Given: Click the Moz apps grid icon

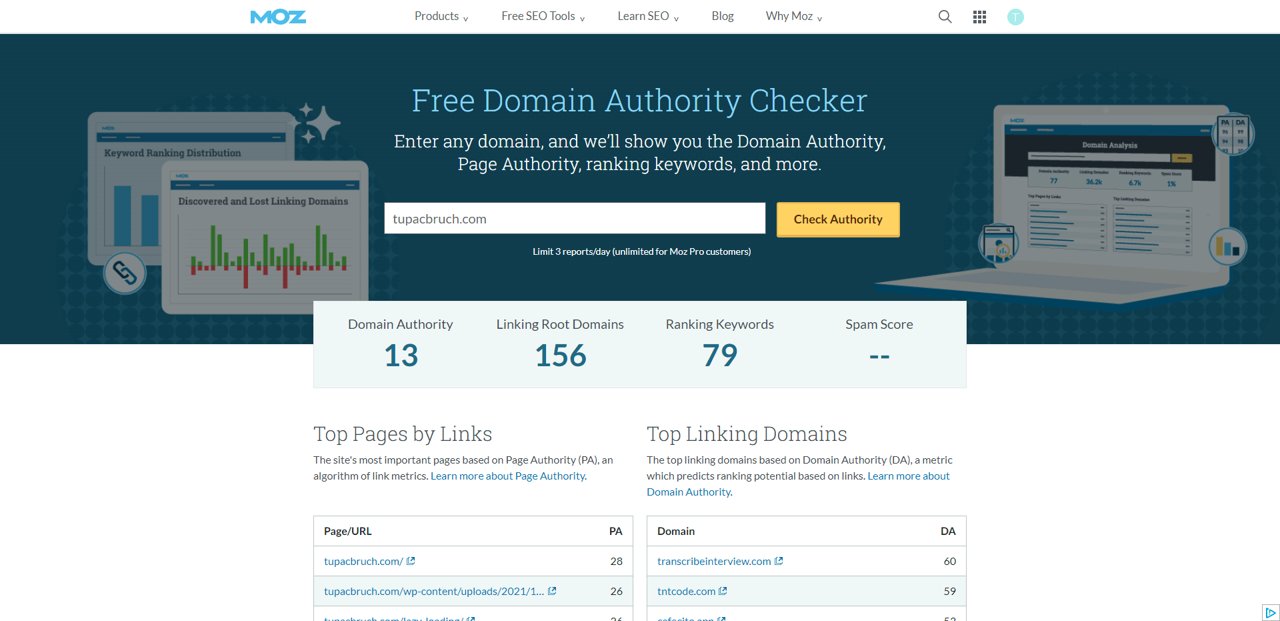Looking at the screenshot, I should point(979,17).
